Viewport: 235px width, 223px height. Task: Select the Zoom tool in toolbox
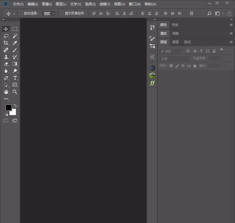click(15, 92)
